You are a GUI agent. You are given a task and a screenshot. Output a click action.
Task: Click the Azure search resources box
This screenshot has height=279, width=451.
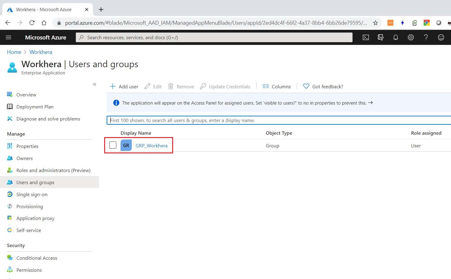pyautogui.click(x=214, y=37)
